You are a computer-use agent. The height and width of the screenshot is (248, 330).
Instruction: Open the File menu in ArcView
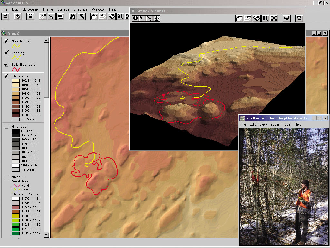(5, 9)
